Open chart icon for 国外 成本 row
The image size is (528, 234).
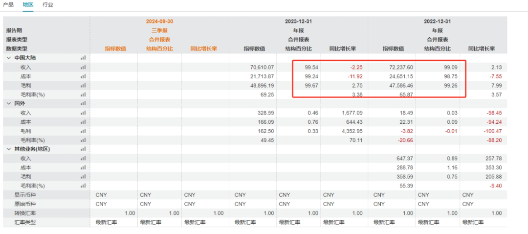pyautogui.click(x=83, y=122)
